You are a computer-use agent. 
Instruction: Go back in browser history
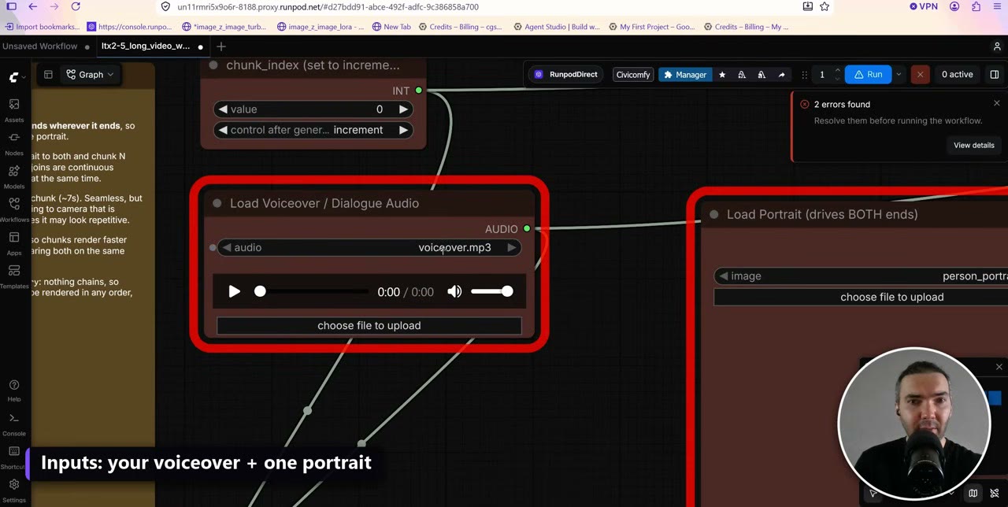32,6
